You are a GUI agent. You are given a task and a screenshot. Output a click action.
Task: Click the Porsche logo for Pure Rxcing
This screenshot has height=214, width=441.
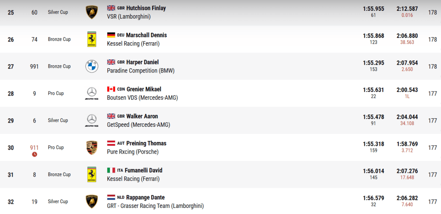[x=92, y=148]
